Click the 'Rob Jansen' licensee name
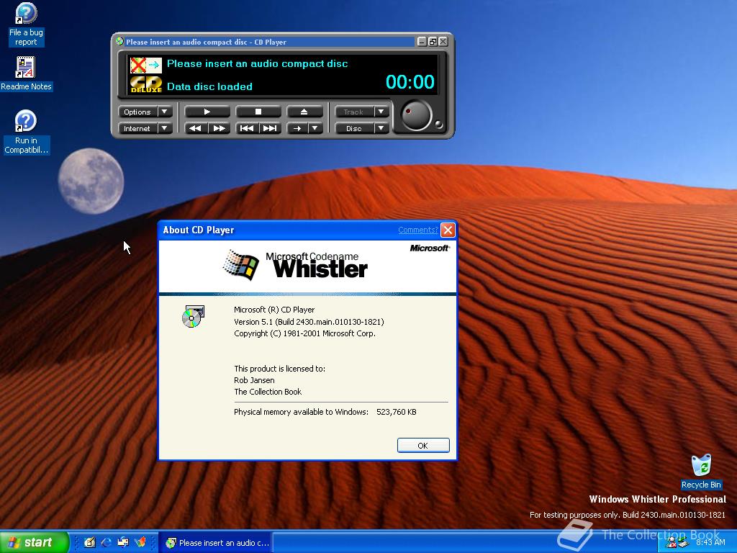Screen dimensions: 737x553 pyautogui.click(x=254, y=380)
